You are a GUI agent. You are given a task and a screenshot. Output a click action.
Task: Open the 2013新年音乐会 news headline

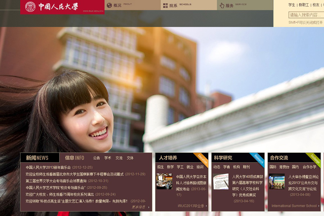point(48,167)
